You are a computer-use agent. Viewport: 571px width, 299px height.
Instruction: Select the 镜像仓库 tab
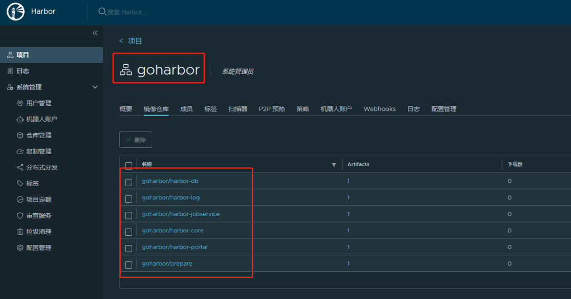click(156, 109)
